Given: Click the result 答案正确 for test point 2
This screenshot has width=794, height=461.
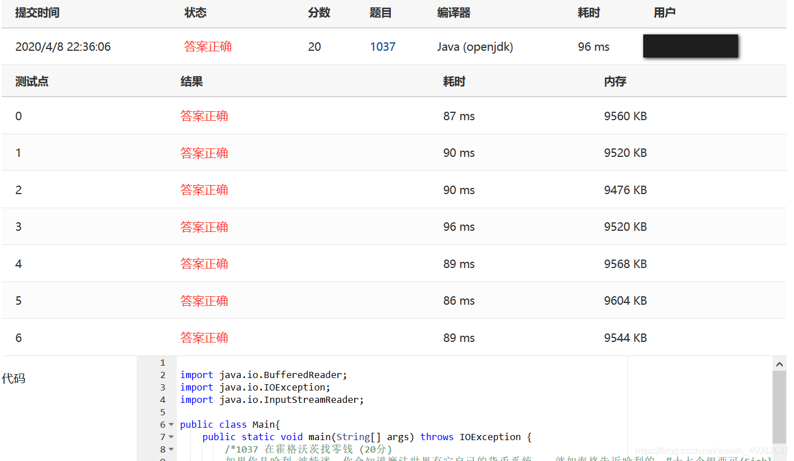Looking at the screenshot, I should coord(204,190).
